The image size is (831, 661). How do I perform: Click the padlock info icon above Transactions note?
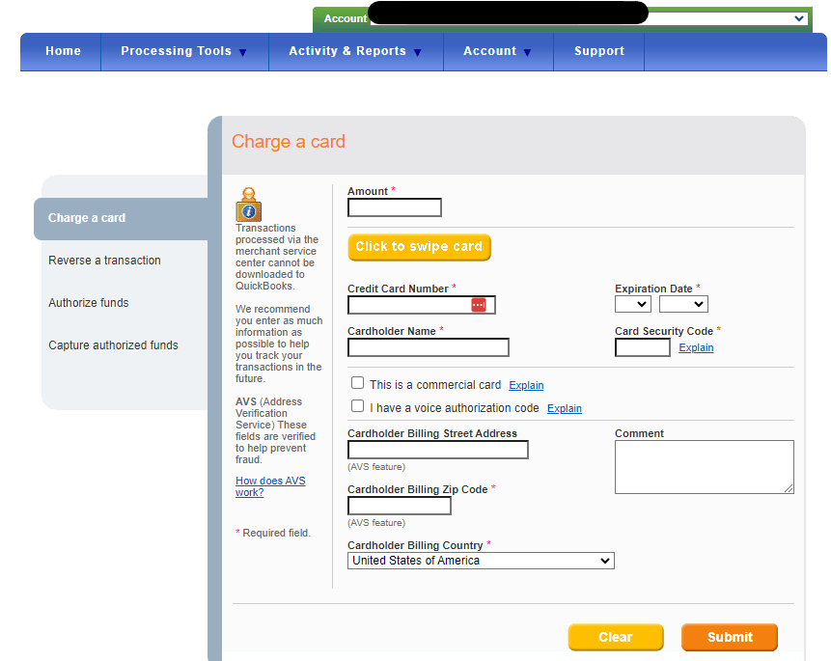click(x=248, y=201)
